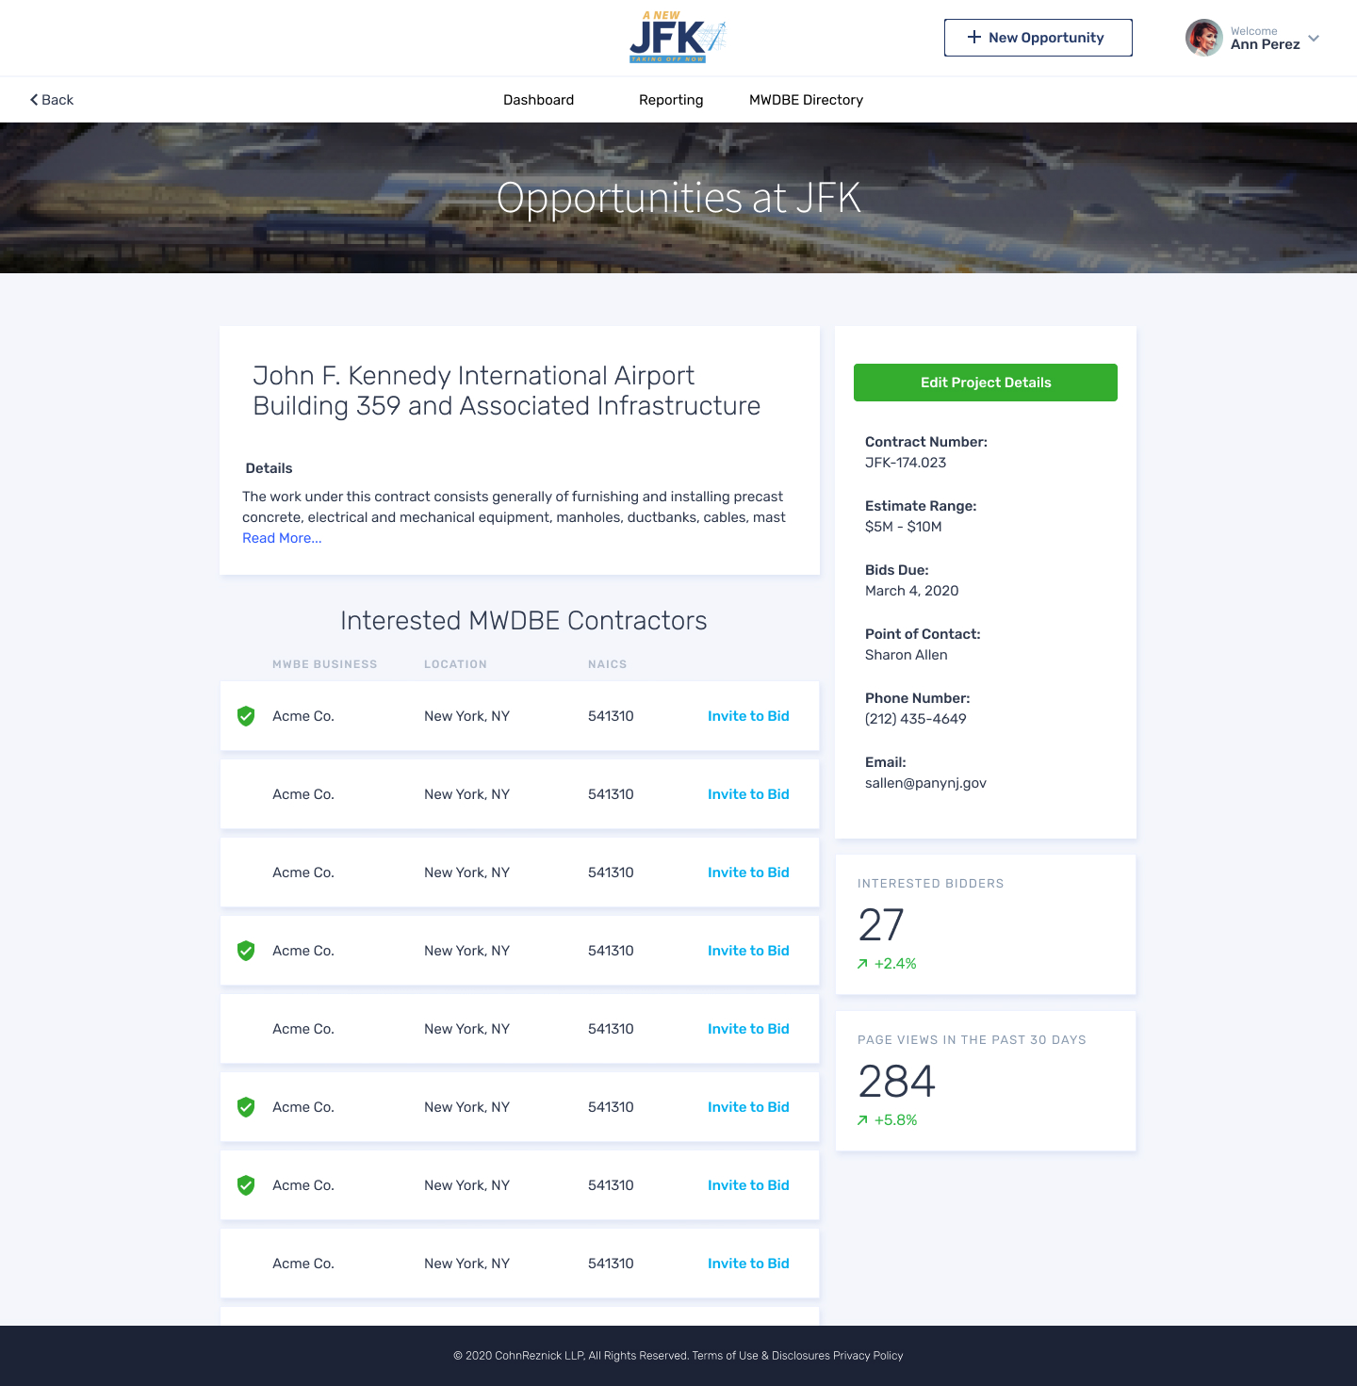Click email sallen@panynj.gov
The image size is (1357, 1386).
tap(925, 783)
